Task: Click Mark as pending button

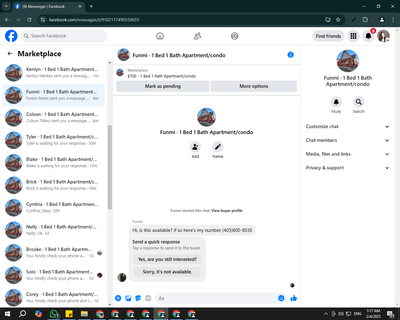Action: 163,86
